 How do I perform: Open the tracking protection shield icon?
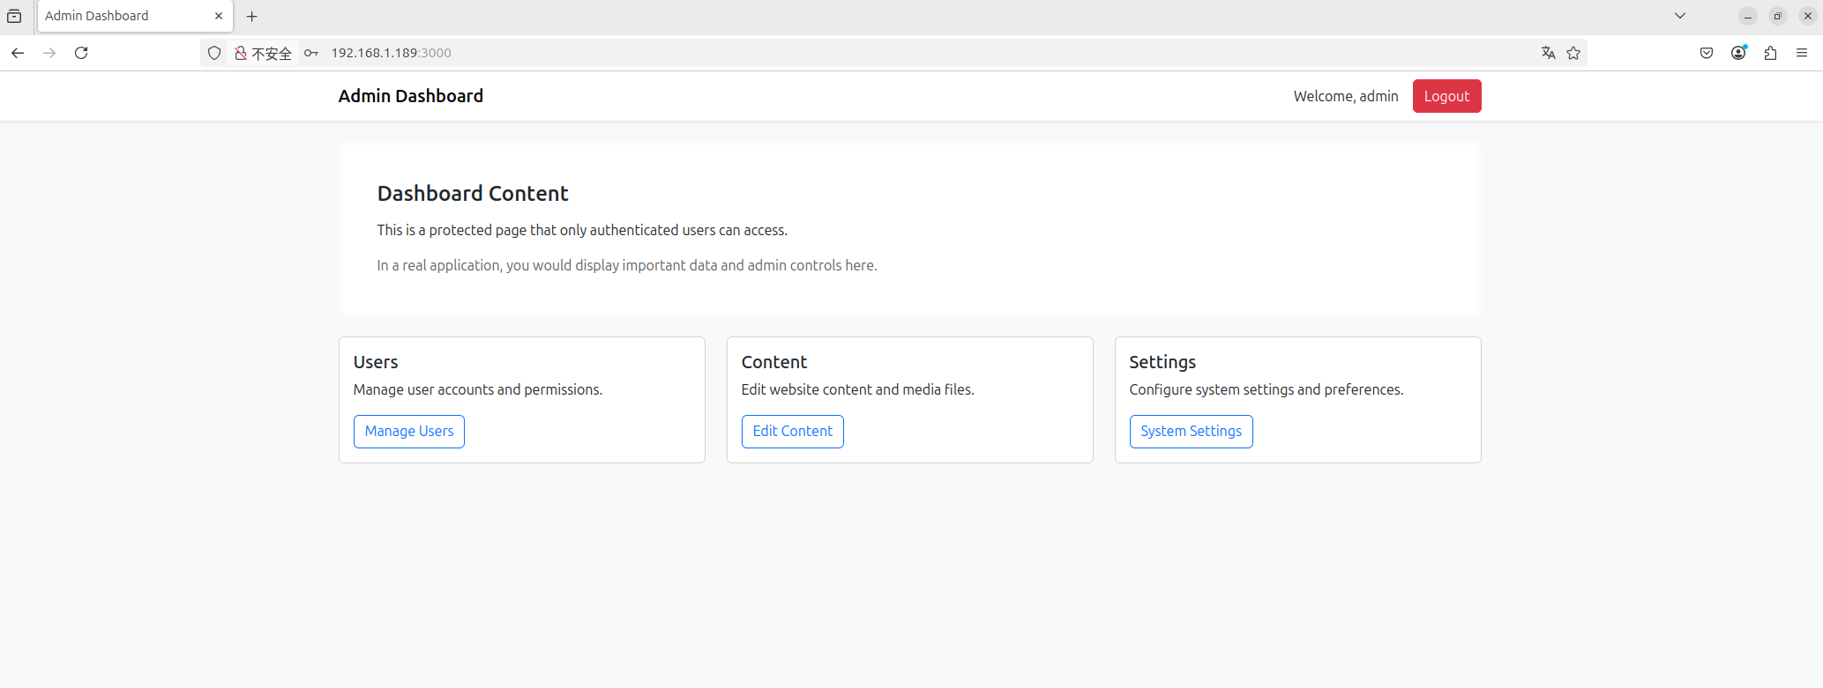[214, 53]
